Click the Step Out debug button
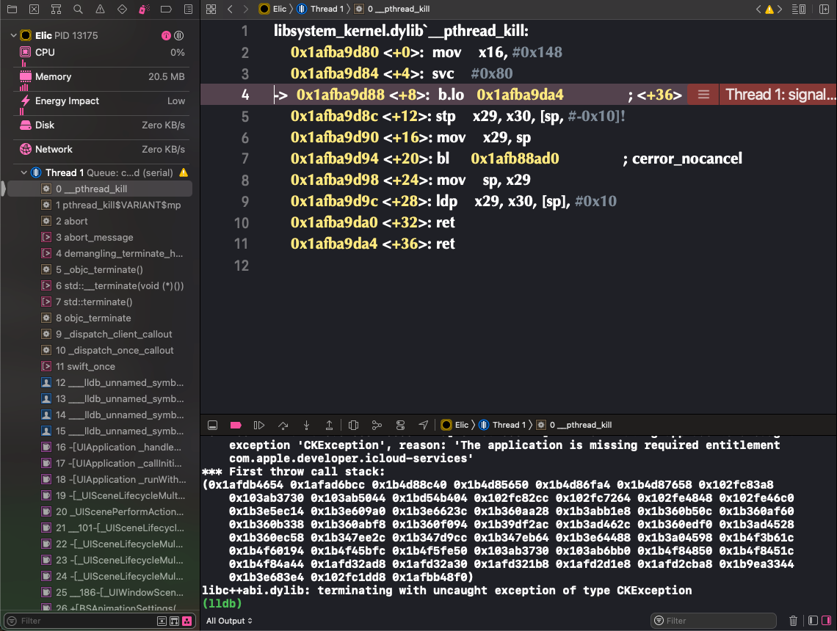The width and height of the screenshot is (837, 631). (330, 425)
